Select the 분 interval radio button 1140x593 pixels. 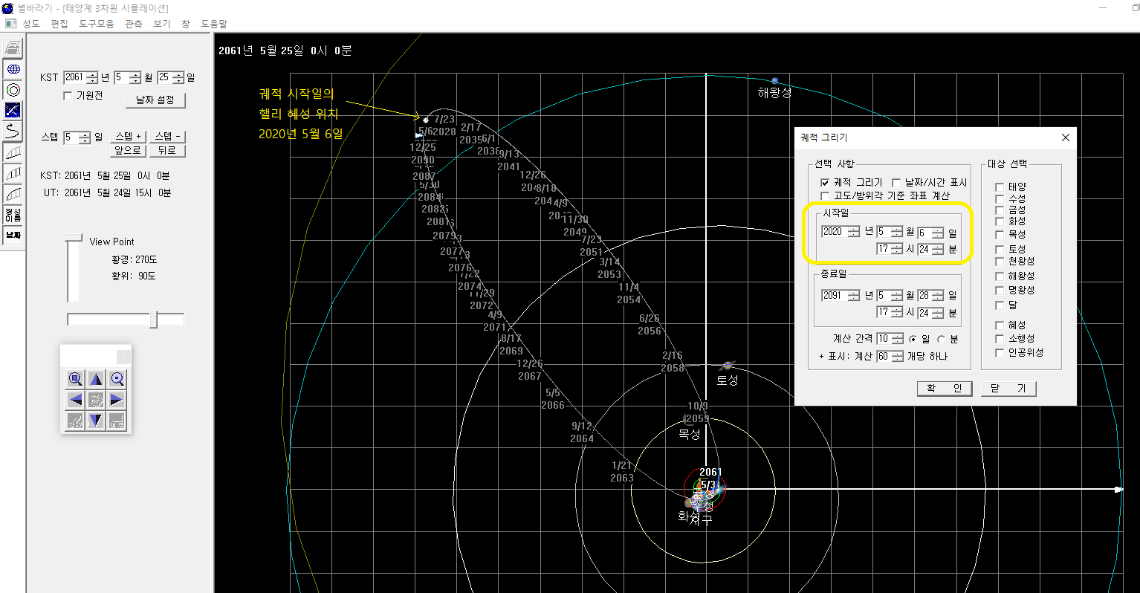click(941, 339)
